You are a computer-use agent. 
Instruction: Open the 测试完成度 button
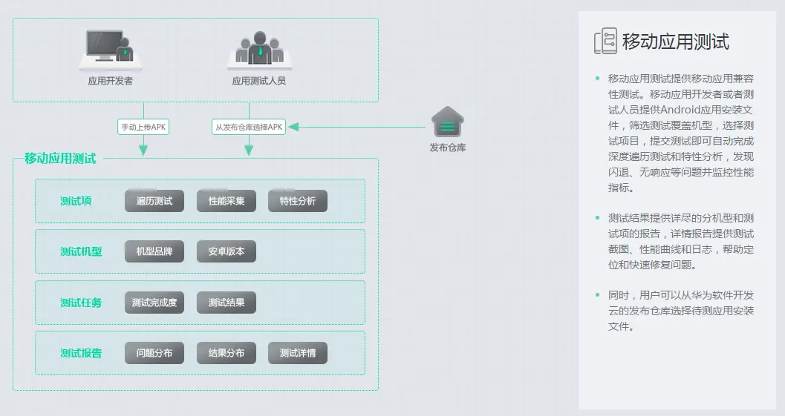[154, 303]
